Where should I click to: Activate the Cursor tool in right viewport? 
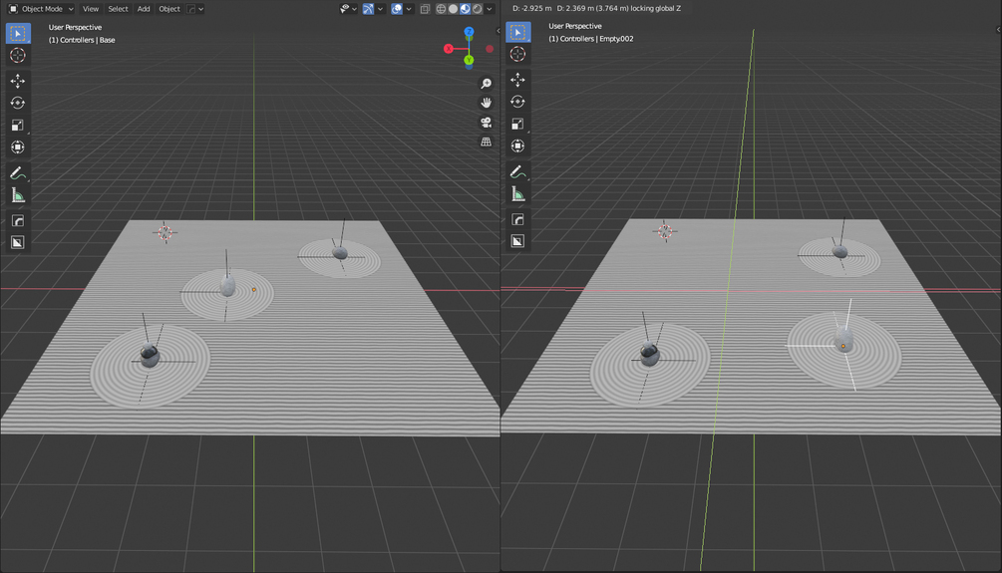tap(518, 54)
